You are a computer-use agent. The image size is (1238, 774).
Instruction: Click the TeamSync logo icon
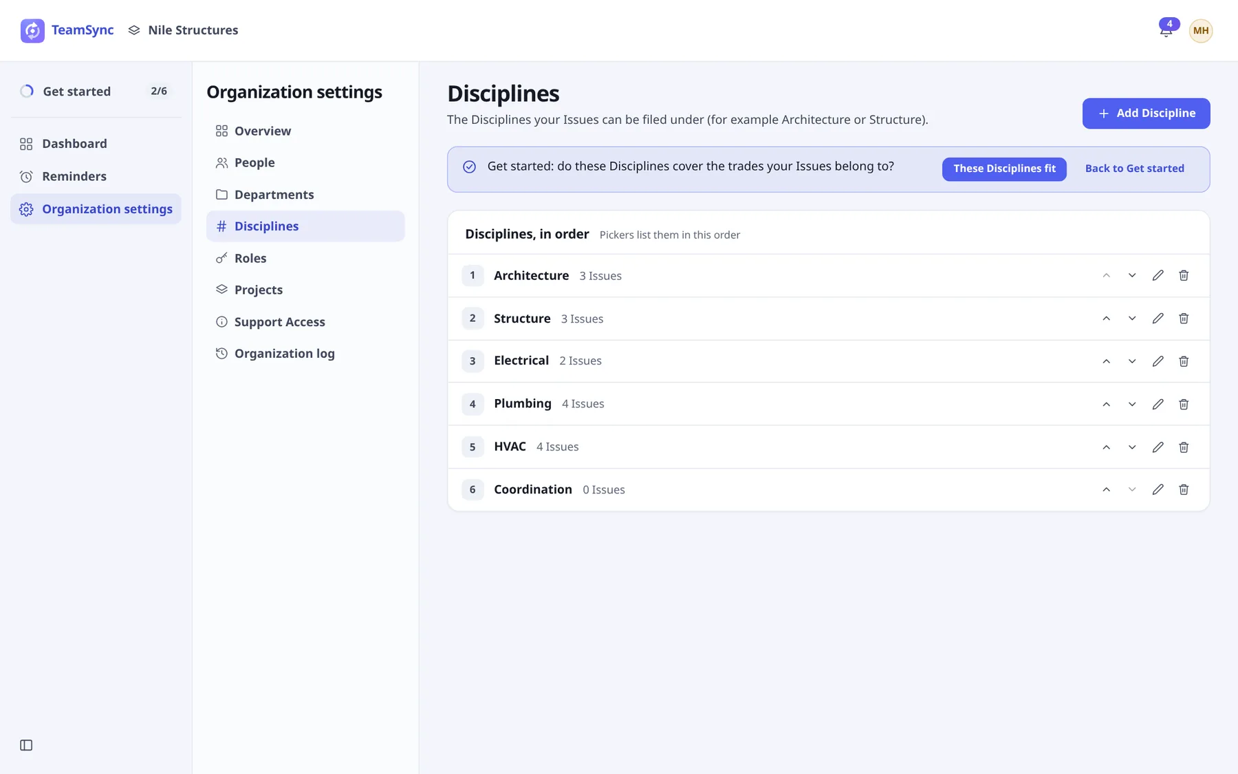(x=32, y=30)
